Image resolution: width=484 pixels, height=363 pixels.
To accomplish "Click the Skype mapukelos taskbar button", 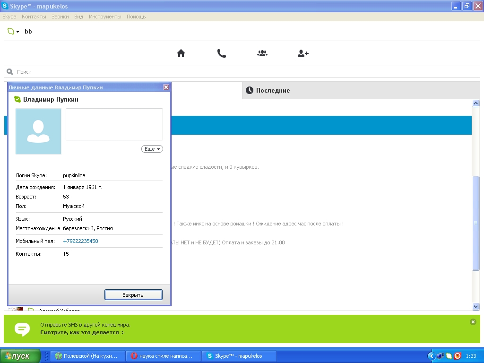I will (239, 356).
